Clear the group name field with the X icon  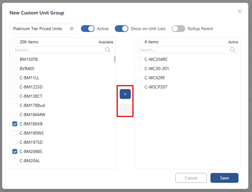pos(72,29)
